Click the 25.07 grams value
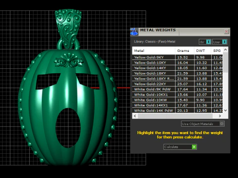238x178 pixels. [182, 84]
